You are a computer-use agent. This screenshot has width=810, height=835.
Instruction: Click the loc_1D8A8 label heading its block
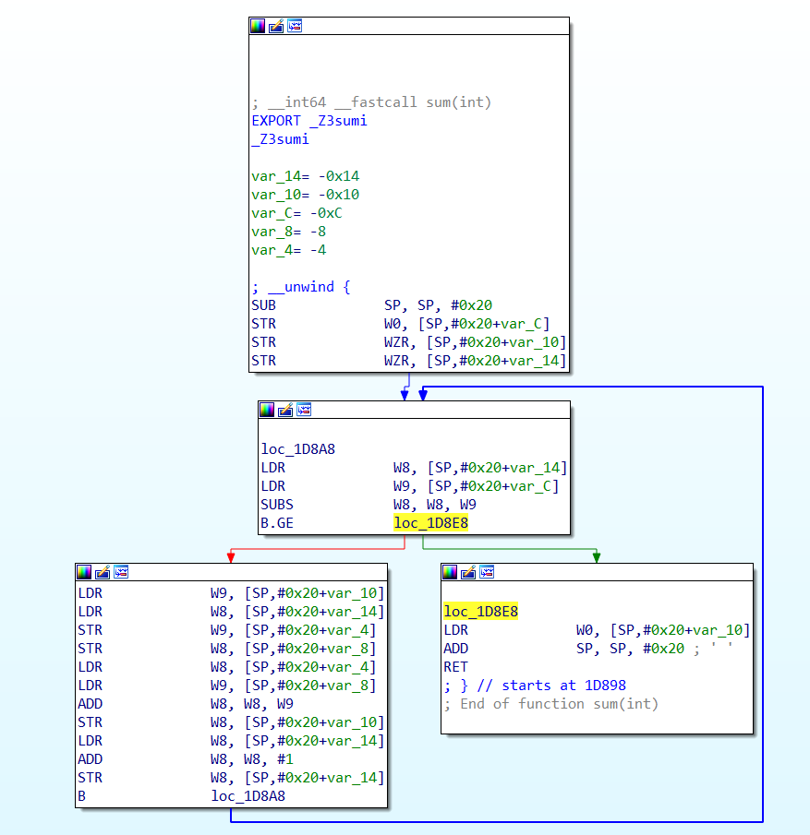tap(298, 449)
